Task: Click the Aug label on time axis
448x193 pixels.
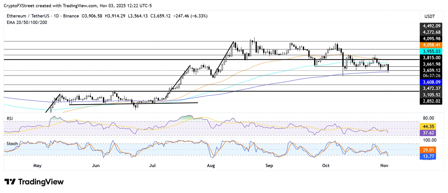Action: click(211, 166)
